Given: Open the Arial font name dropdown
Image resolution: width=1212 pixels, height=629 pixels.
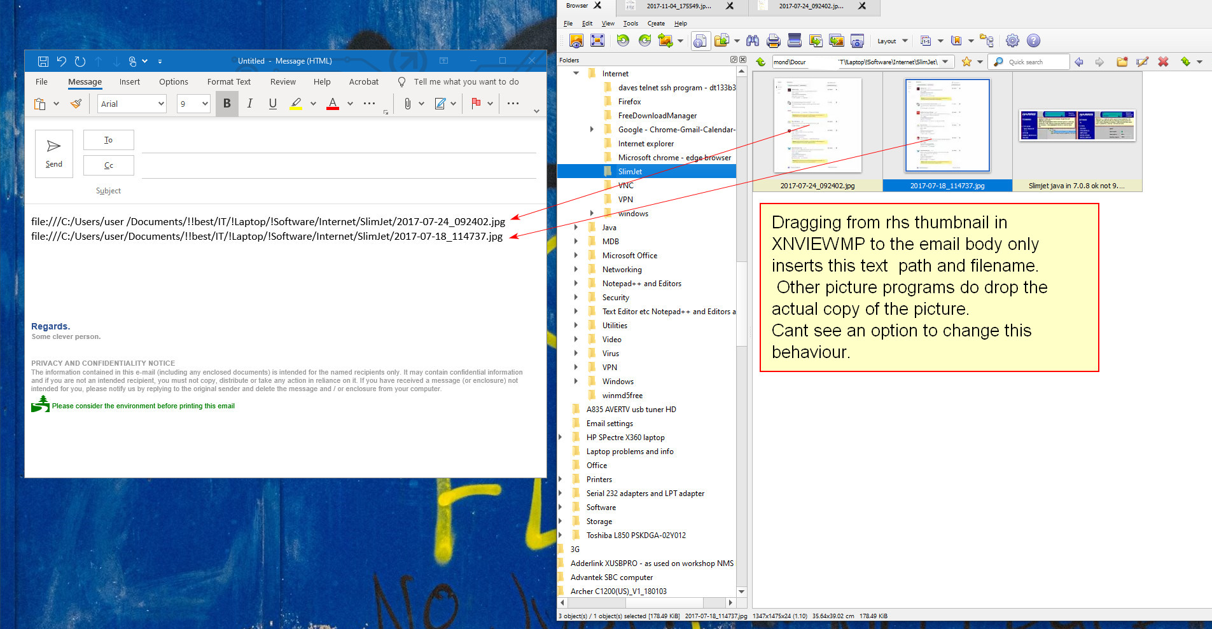Looking at the screenshot, I should click(161, 104).
